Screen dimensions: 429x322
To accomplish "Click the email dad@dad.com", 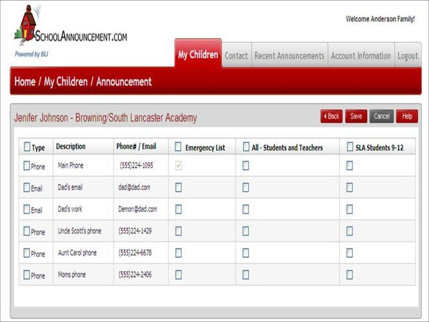I will pyautogui.click(x=134, y=187).
